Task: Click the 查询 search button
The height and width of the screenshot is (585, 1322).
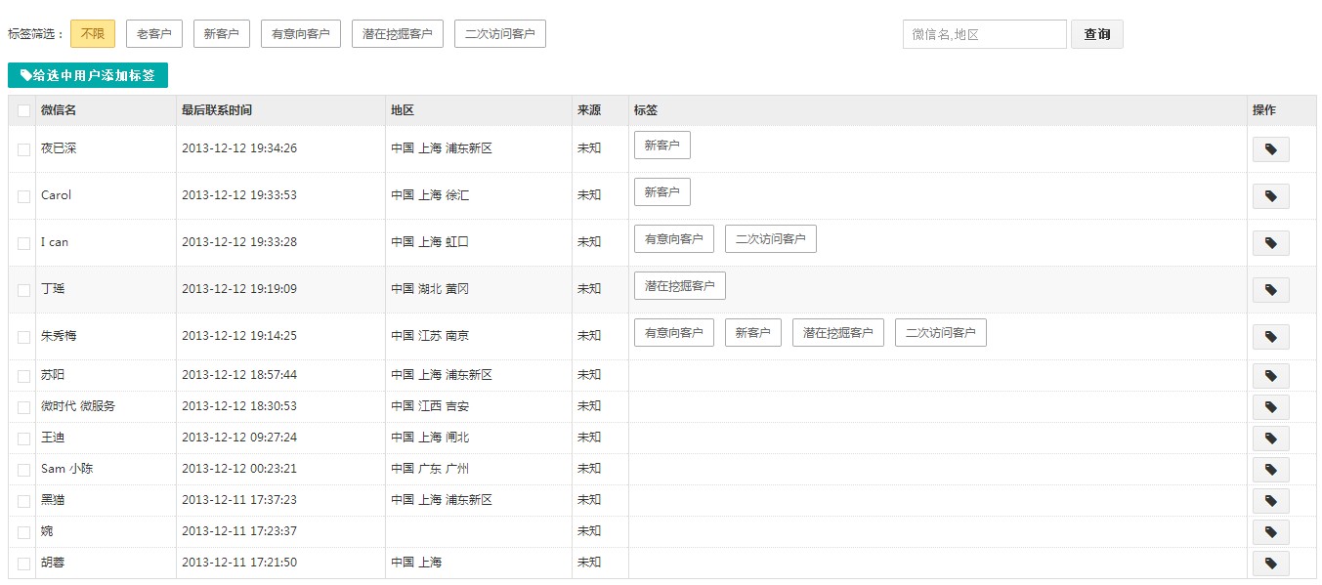Action: 1096,34
